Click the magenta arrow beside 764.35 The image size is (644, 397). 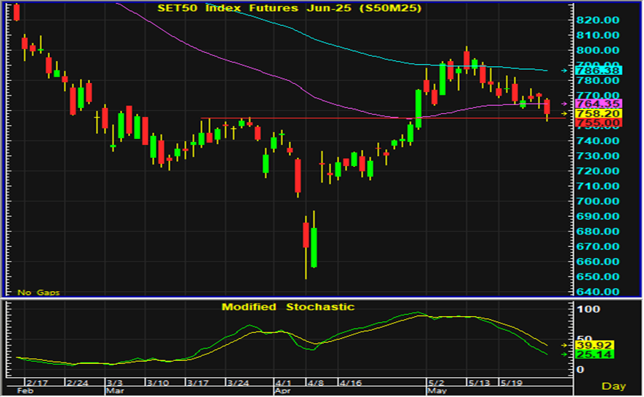(565, 104)
